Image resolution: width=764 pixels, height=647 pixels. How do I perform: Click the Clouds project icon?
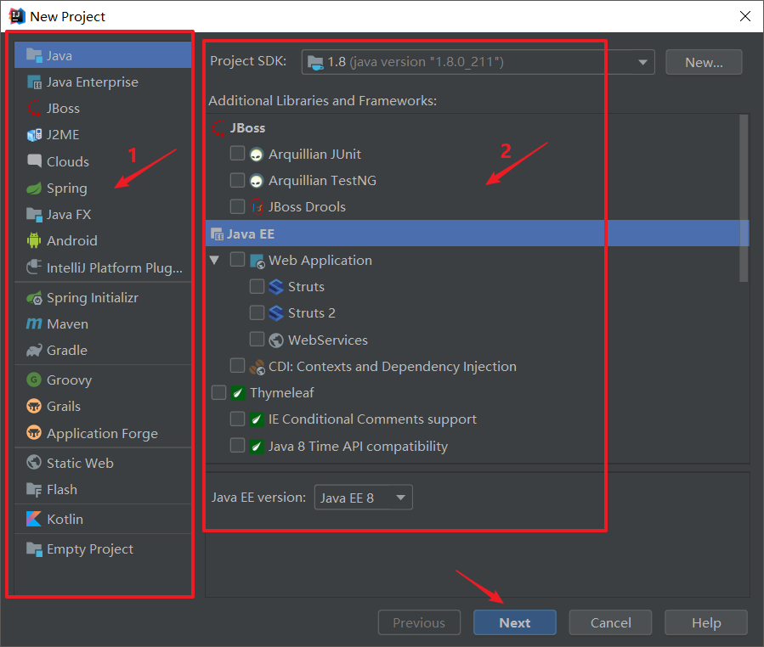point(34,161)
